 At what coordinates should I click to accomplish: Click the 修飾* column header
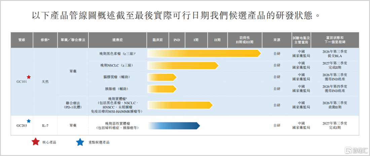pos(45,40)
